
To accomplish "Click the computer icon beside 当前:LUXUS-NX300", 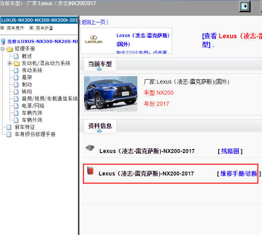I will pos(4,41).
